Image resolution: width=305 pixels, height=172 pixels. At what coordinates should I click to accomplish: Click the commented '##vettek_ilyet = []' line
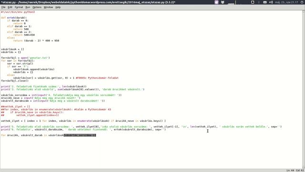(16, 107)
